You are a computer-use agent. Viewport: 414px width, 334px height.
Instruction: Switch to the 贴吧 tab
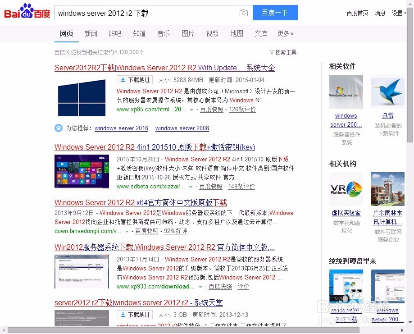tap(115, 33)
